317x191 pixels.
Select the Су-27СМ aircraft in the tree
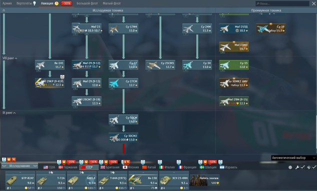tap(123, 83)
